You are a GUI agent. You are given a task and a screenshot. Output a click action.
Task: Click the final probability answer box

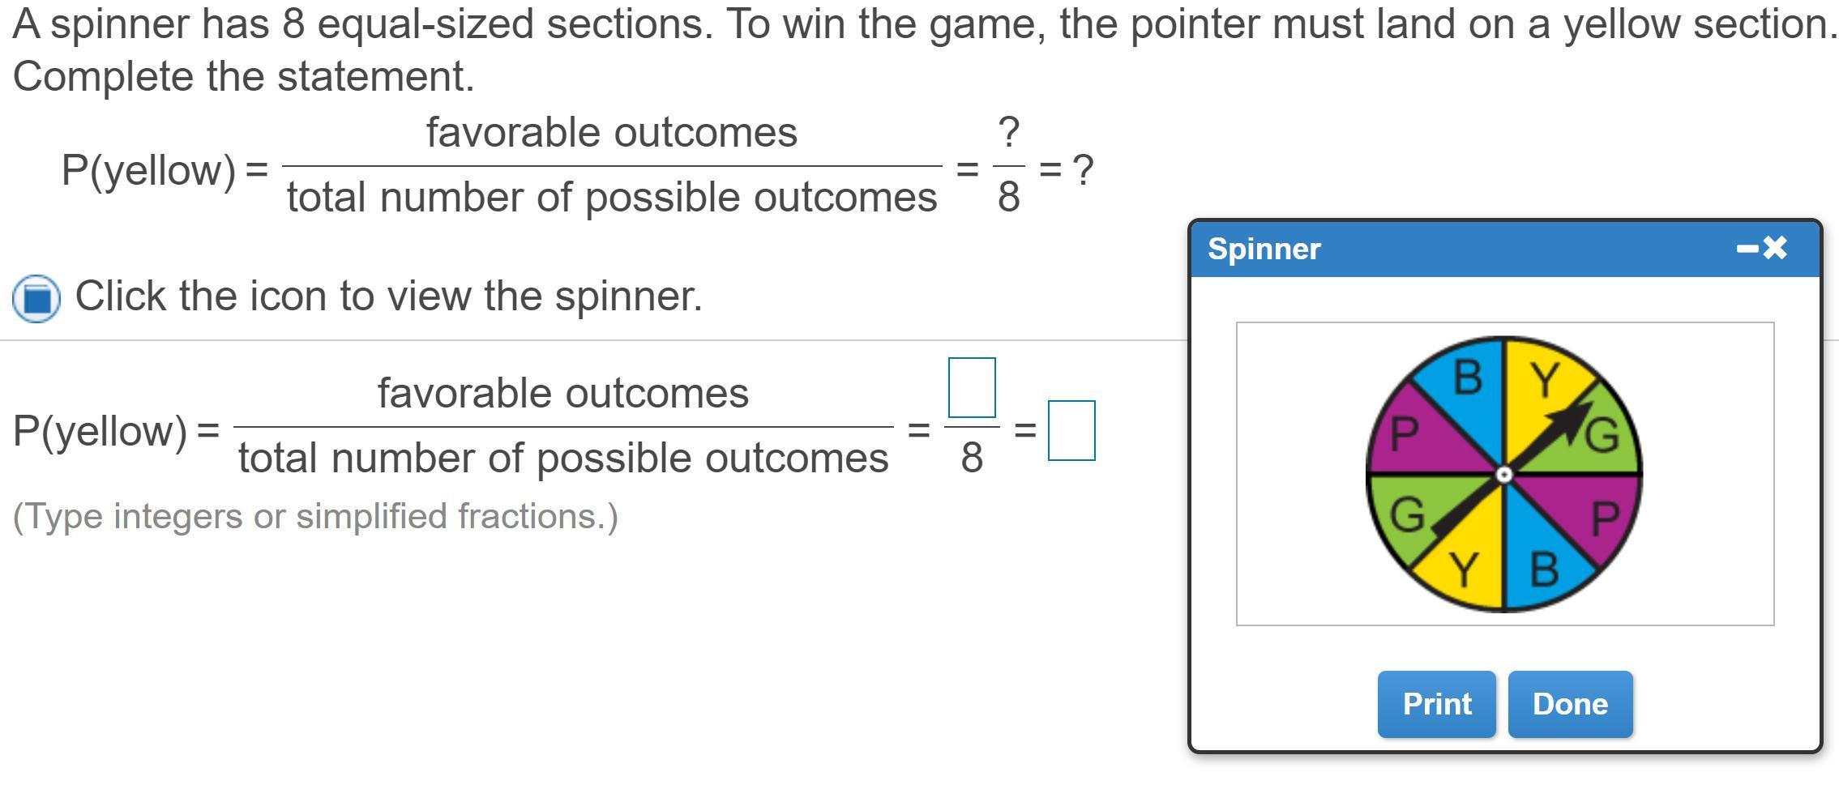click(1071, 430)
